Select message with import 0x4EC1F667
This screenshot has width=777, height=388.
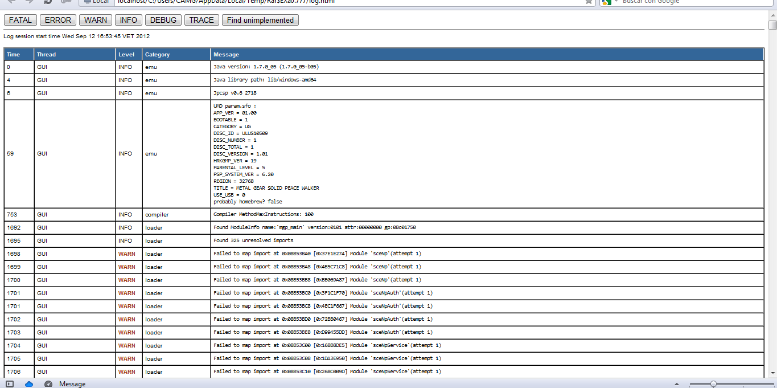[x=323, y=306]
